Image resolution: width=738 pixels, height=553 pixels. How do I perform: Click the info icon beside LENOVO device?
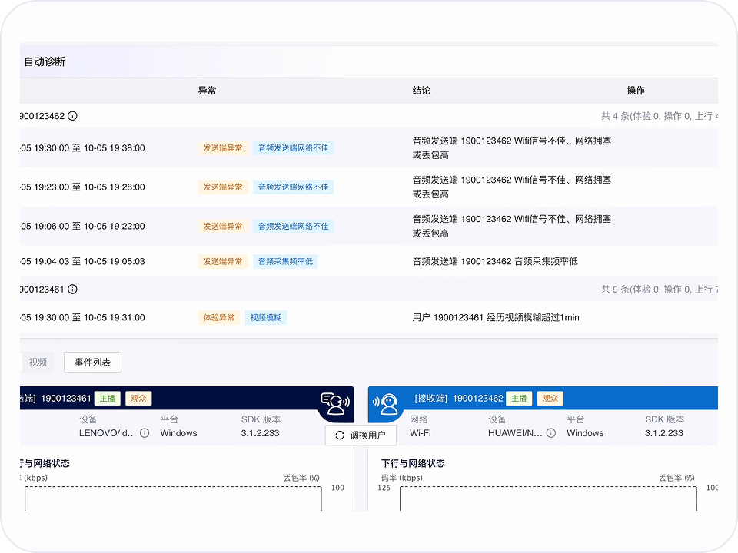point(145,433)
